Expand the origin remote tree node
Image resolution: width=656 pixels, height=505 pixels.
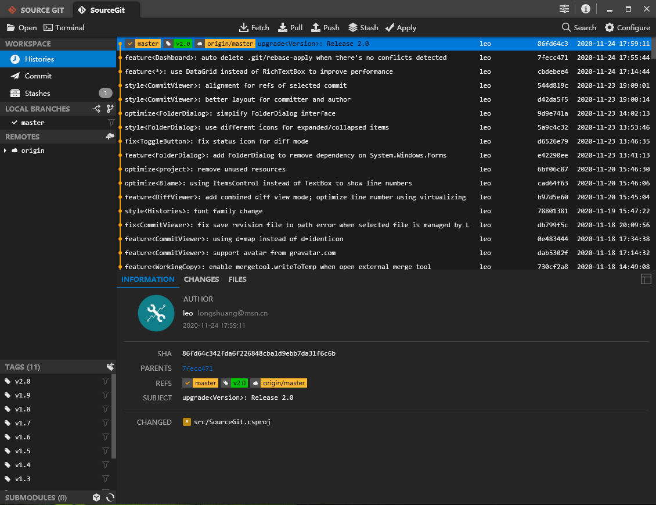[5, 151]
